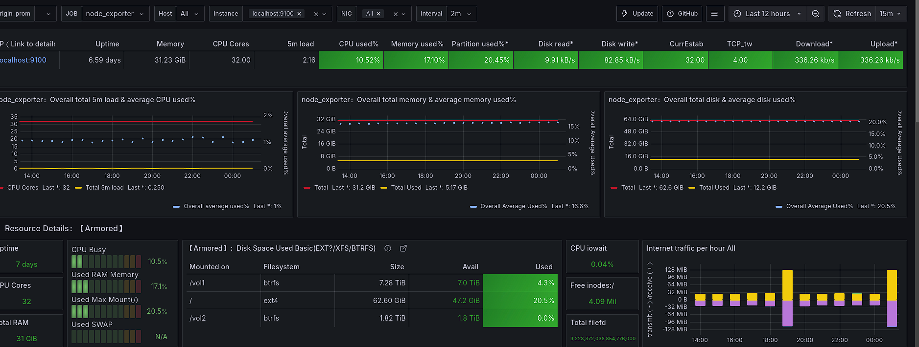Screen dimensions: 919x347
Task: Remove the All chip in NIC filter
Action: coord(378,14)
